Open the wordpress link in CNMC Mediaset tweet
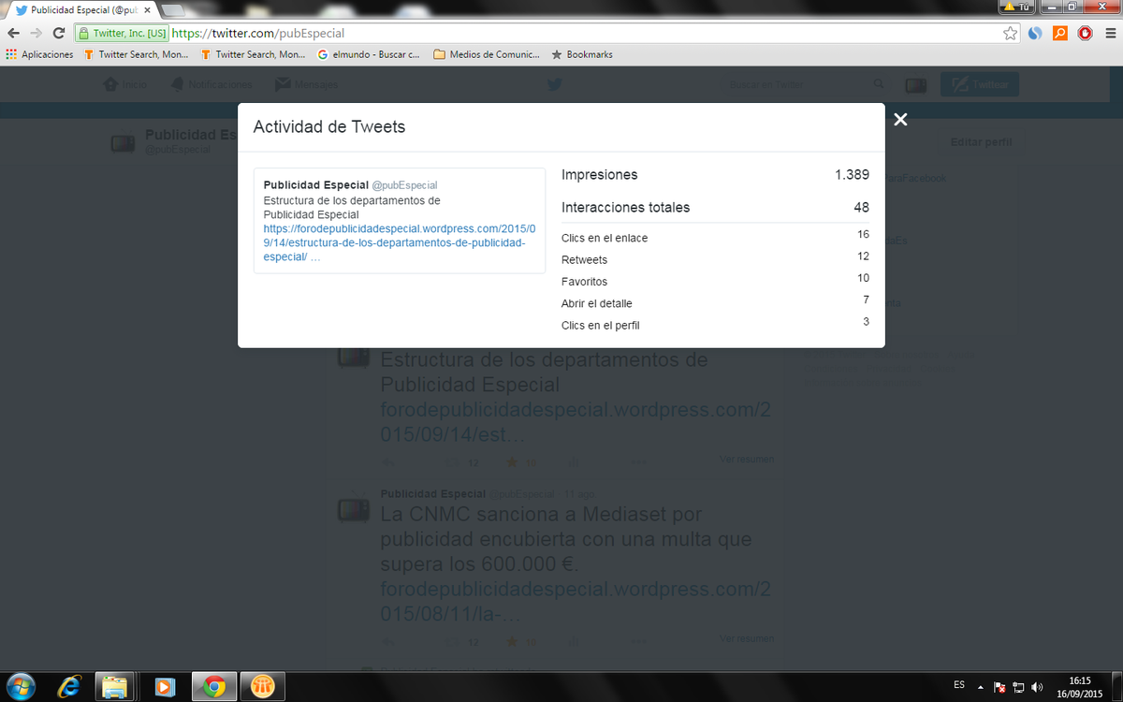The width and height of the screenshot is (1123, 702). (575, 602)
